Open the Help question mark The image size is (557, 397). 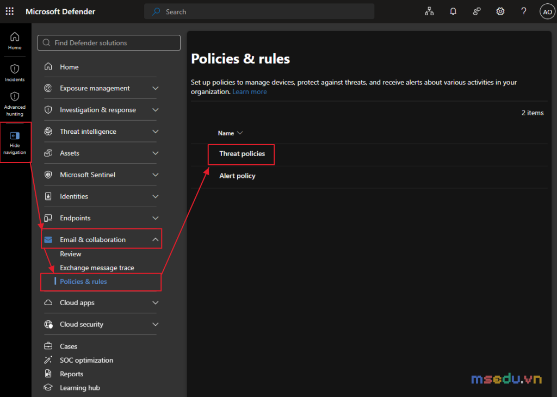pyautogui.click(x=524, y=12)
